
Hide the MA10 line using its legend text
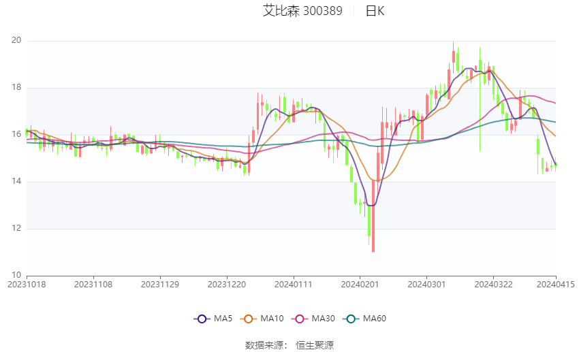[x=272, y=319]
